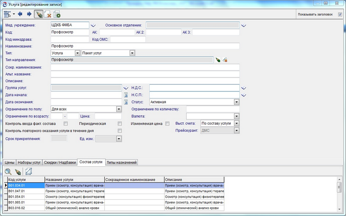
Task: Enable Контроль ввода факт. состава checkbox
Action: [x=66, y=124]
